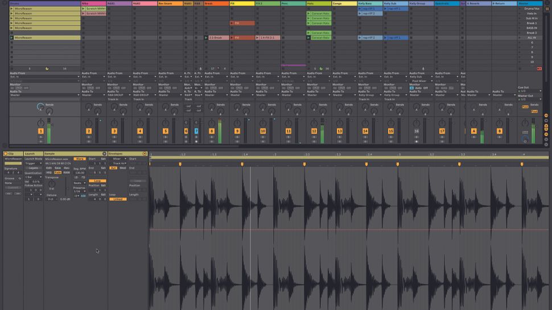
Task: Toggle the Envelopes box show/hide circle icon
Action: tap(145, 154)
